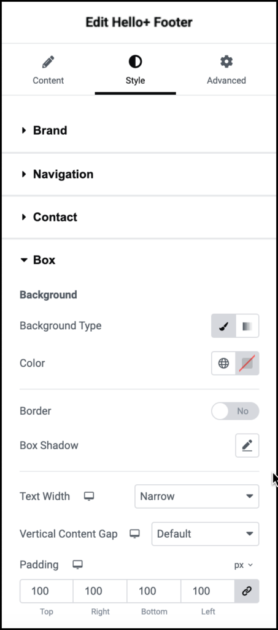278x630 pixels.
Task: Toggle the Border switch
Action: click(x=235, y=411)
